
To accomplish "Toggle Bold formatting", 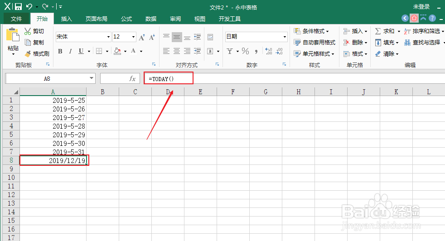I will point(60,51).
